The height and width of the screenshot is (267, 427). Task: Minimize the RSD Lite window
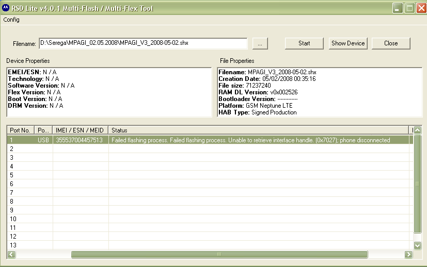tap(398, 8)
